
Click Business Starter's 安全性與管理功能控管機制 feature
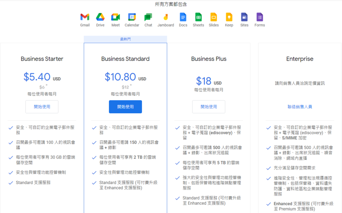pyautogui.click(x=41, y=172)
